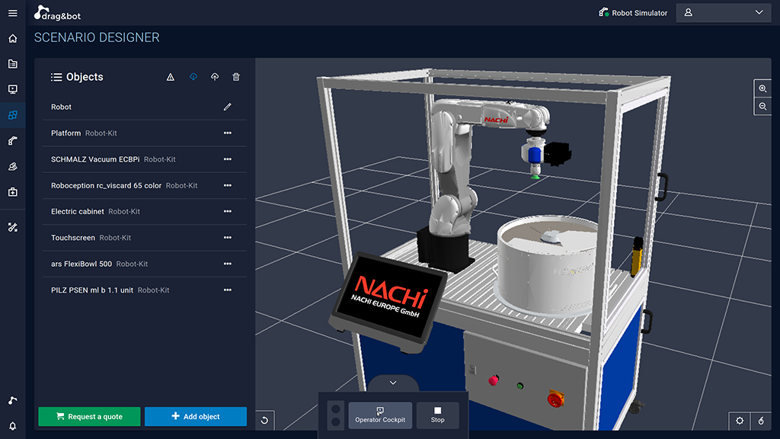Select the PILZ PSEN ml b 1.1 unit label
780x439 pixels.
(x=92, y=290)
